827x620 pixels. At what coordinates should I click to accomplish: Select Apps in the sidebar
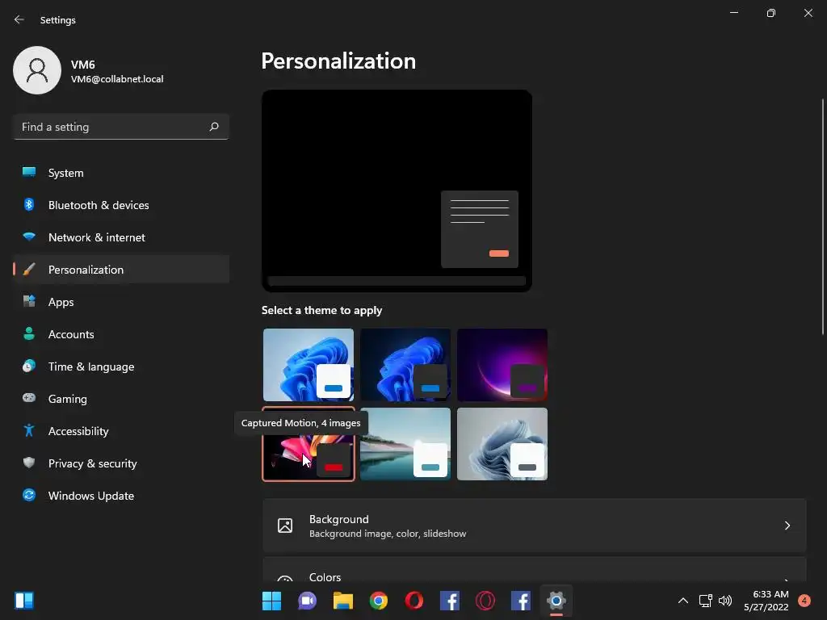(121, 302)
